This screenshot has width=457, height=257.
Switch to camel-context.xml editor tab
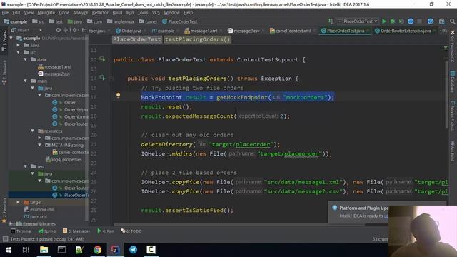point(291,31)
